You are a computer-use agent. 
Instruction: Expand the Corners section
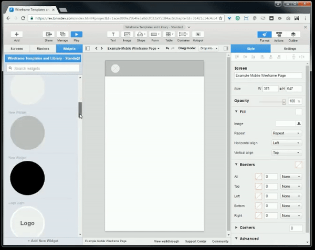point(236,227)
